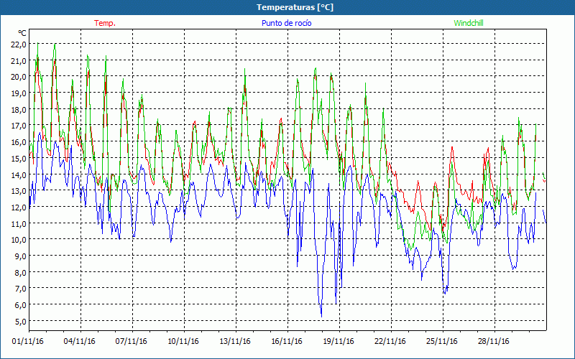Click the 10/11/16 date label
This screenshot has height=359, width=575.
click(x=183, y=342)
